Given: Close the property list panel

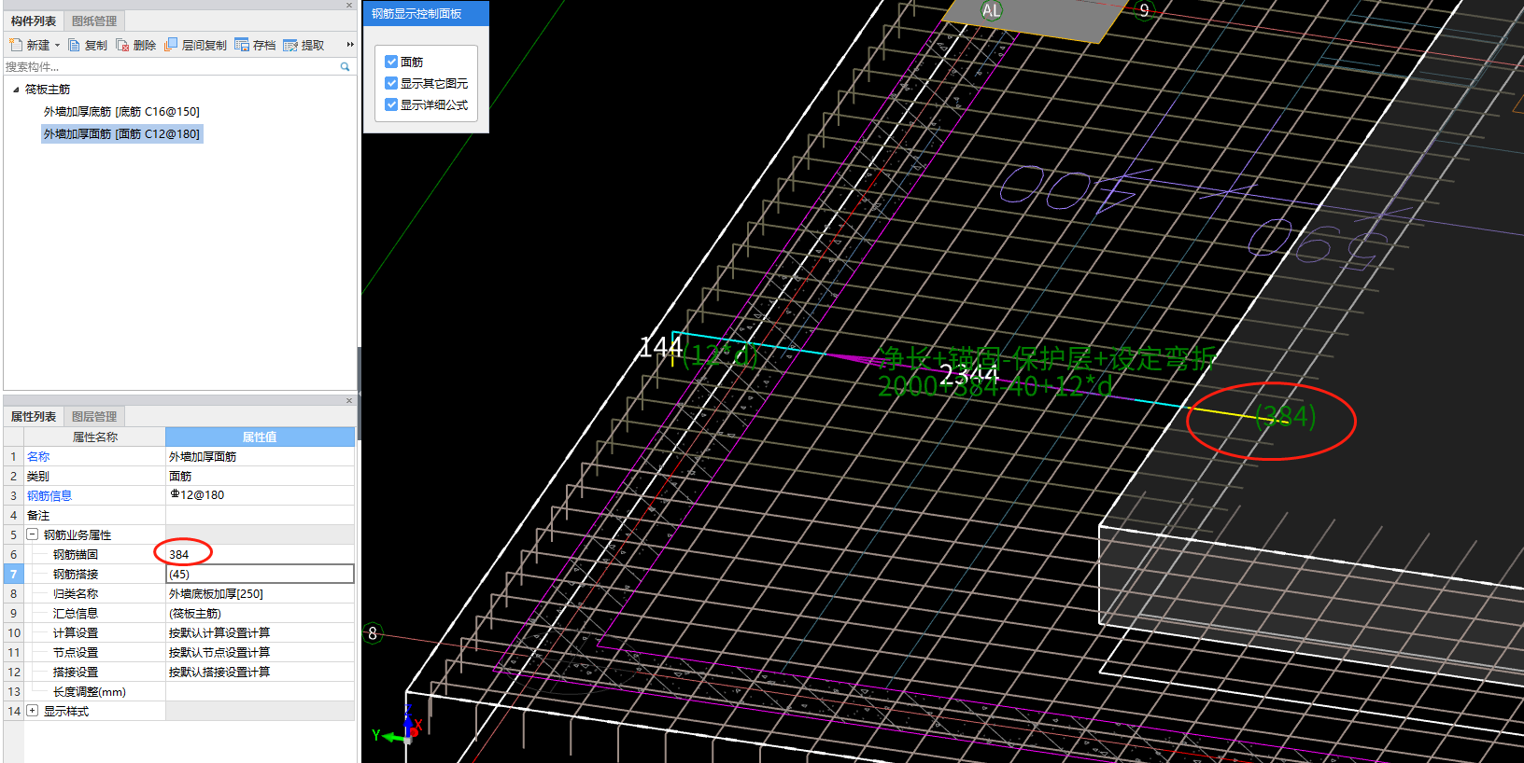Looking at the screenshot, I should (x=349, y=401).
